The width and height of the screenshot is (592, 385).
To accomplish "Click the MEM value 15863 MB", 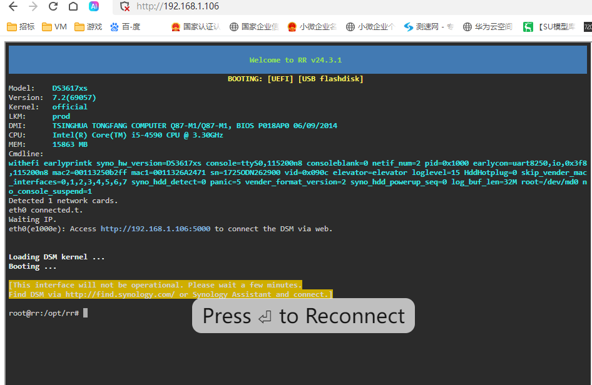I will coord(70,144).
